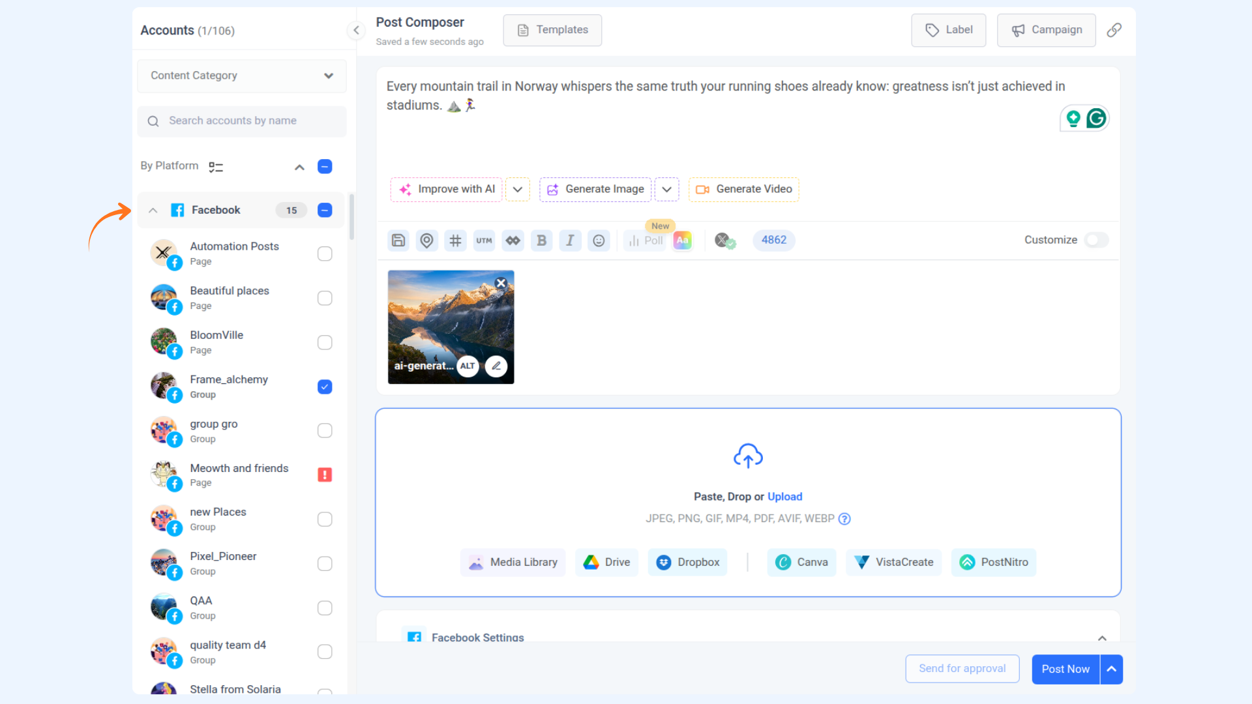Collapse the Facebook accounts list

(153, 210)
